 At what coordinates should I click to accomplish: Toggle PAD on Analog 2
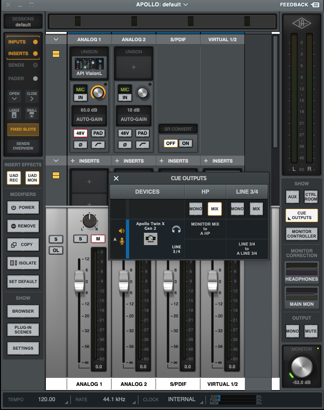(143, 133)
